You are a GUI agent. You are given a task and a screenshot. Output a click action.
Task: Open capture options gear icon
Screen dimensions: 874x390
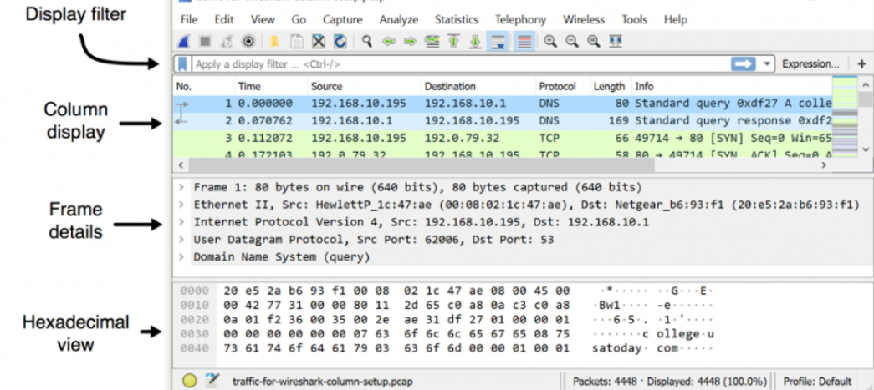(248, 42)
